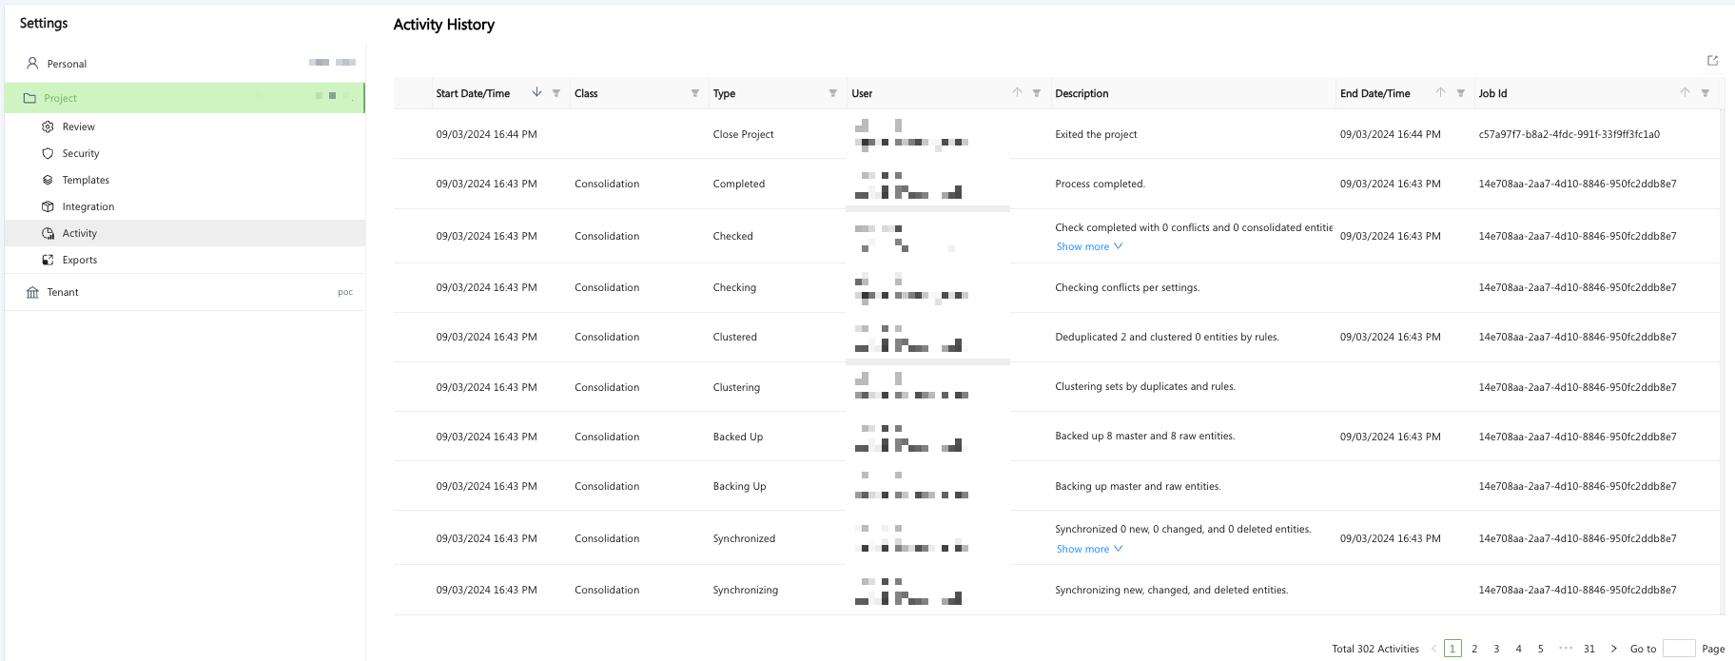The image size is (1735, 661).
Task: Expand Show more on Synchronized row
Action: pos(1089,549)
